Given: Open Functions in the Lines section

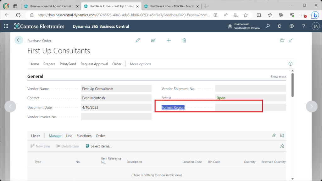Looking at the screenshot, I should (84, 136).
